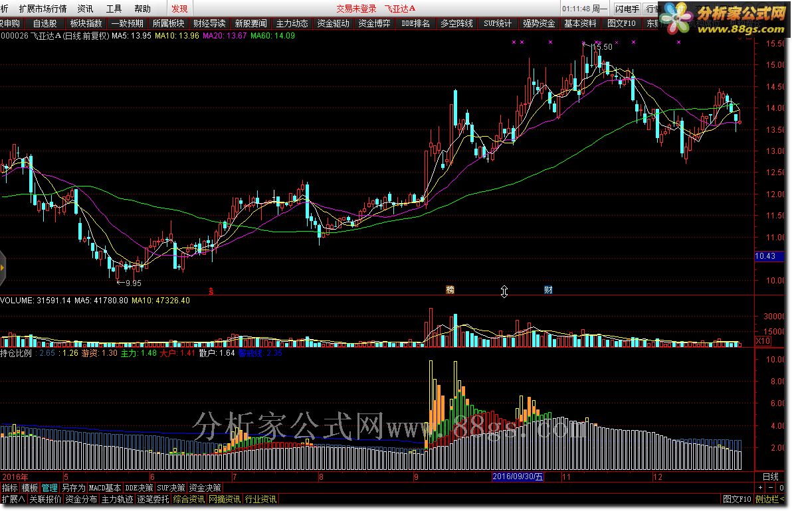Click the 闪电手 button
This screenshot has height=511, width=792.
pos(627,9)
